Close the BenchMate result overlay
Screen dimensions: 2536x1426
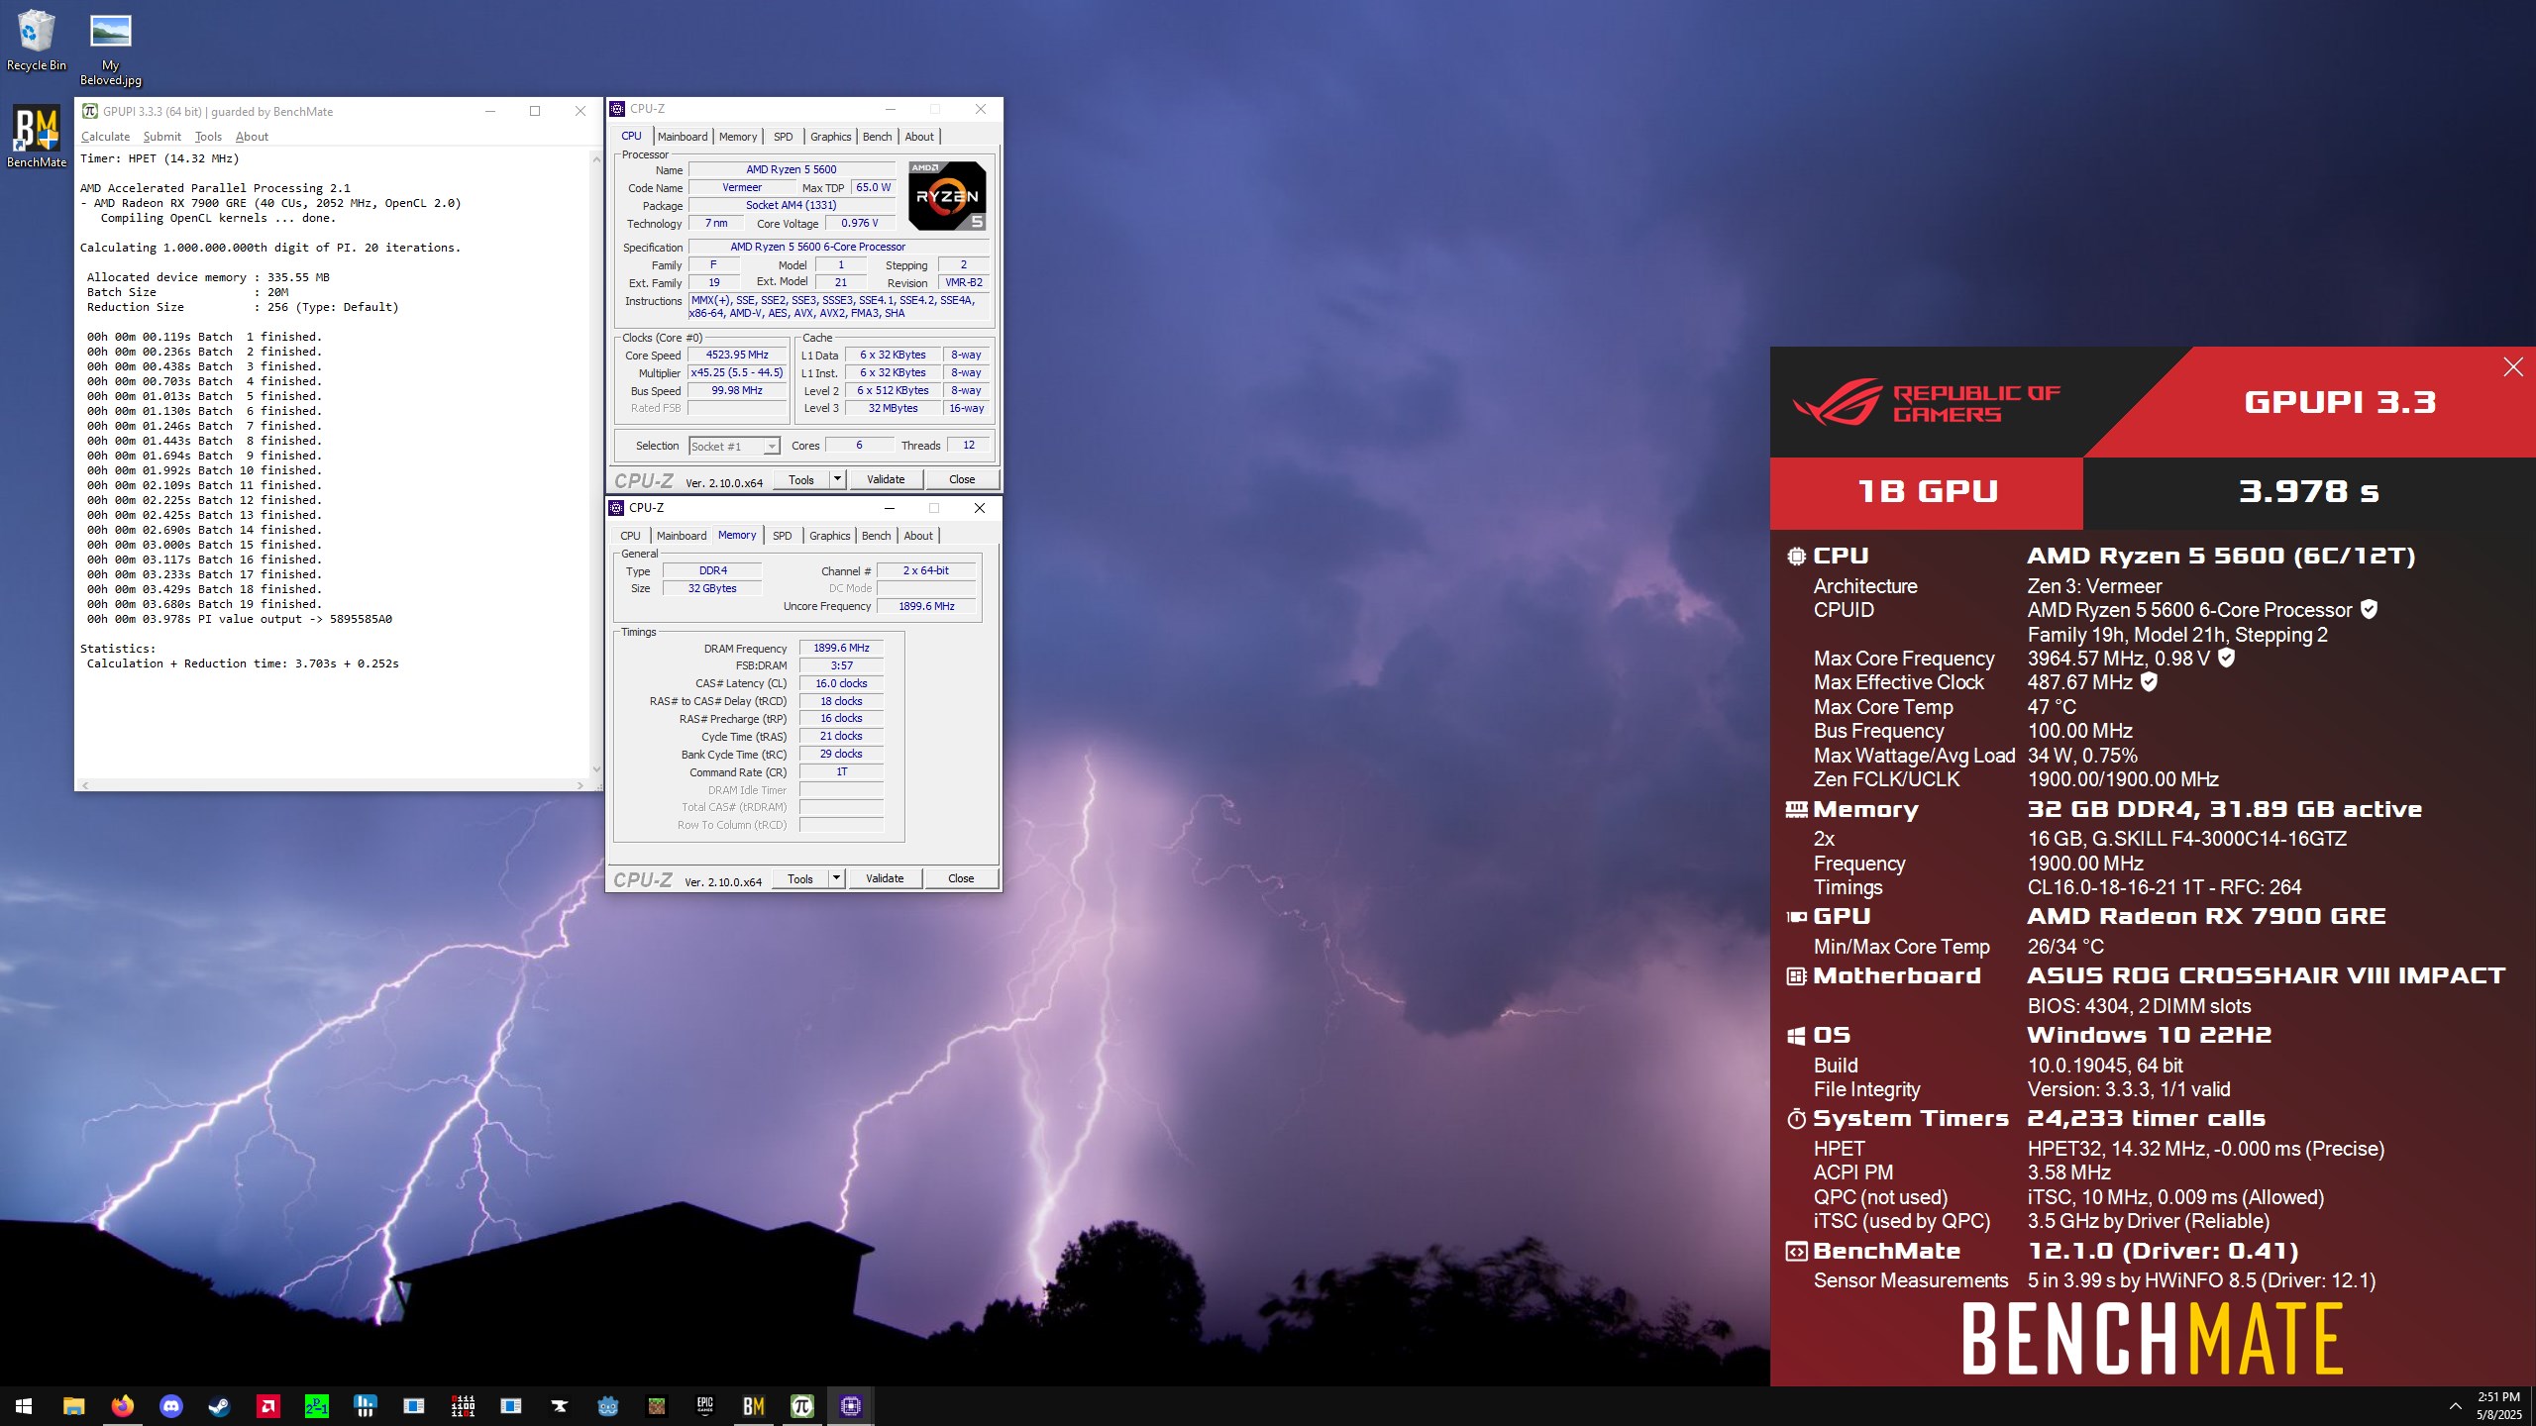coord(2513,367)
